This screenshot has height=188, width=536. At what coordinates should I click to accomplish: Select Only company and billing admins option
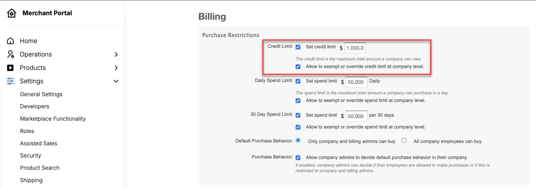pyautogui.click(x=298, y=141)
